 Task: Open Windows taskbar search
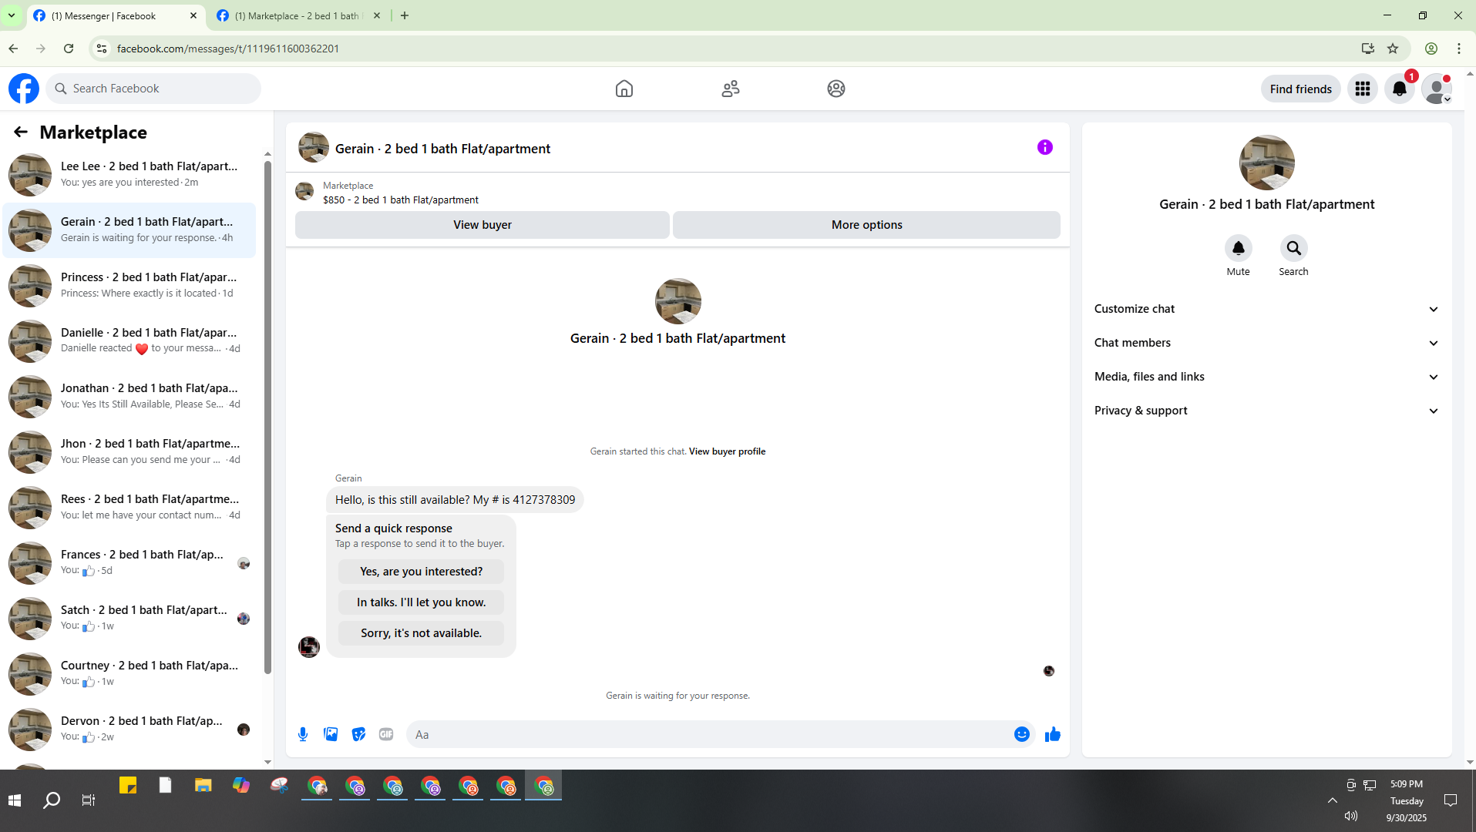[52, 800]
